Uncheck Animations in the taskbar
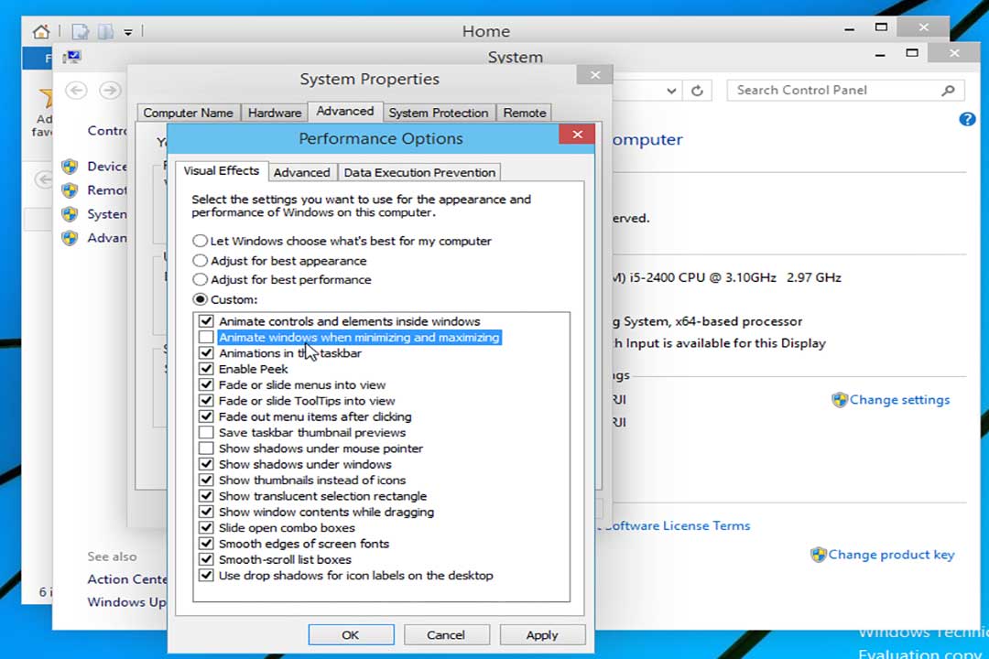Screen dimensions: 989x659 pos(206,353)
